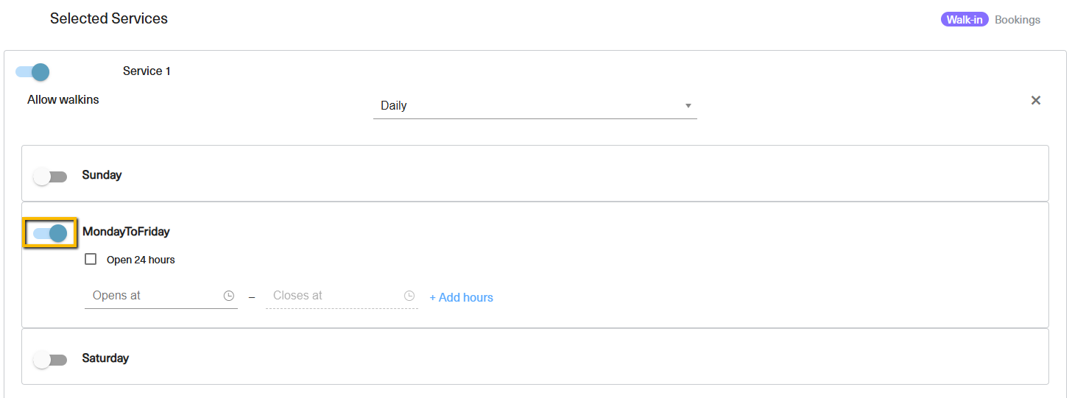1072x398 pixels.
Task: Expand the Daily dropdown arrow
Action: point(688,106)
